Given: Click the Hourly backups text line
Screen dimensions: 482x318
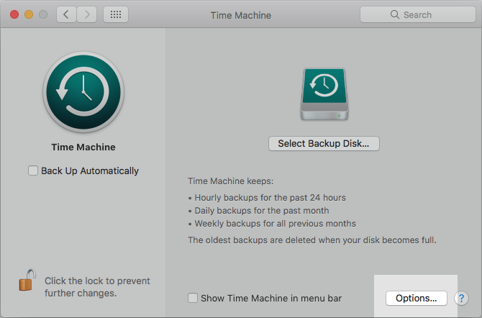Looking at the screenshot, I should [266, 197].
